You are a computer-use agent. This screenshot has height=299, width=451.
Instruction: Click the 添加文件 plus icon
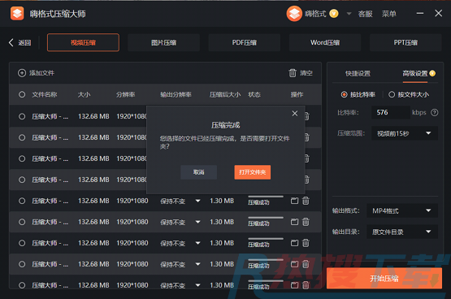pyautogui.click(x=22, y=73)
